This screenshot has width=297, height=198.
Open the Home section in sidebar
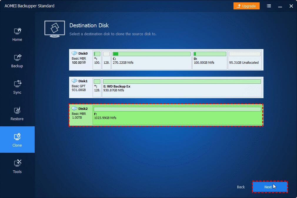point(17,35)
